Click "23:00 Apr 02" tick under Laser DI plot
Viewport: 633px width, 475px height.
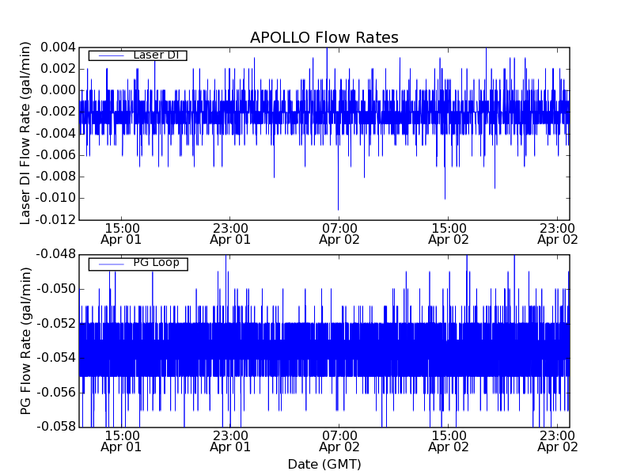pyautogui.click(x=558, y=234)
